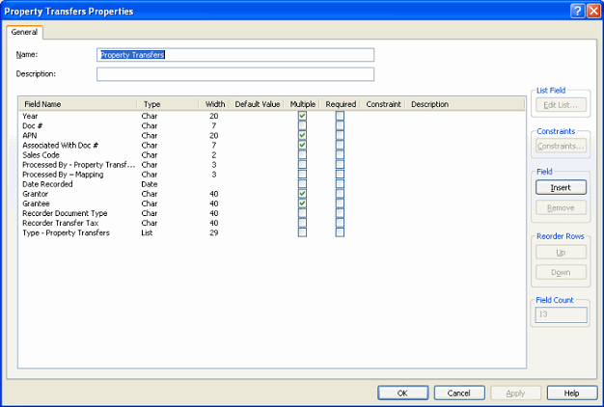Click into the Name input field
Image resolution: width=604 pixels, height=407 pixels.
point(235,55)
